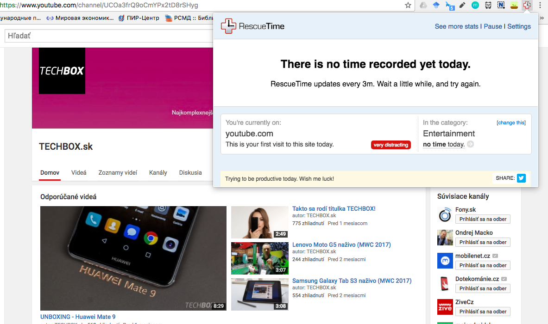The width and height of the screenshot is (548, 324).
Task: Click the 'Entertainment' category text
Action: [x=449, y=134]
